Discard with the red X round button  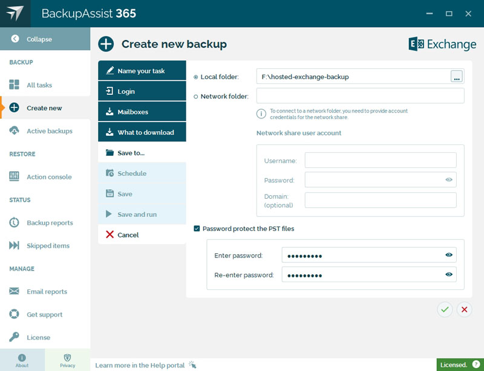tap(464, 309)
